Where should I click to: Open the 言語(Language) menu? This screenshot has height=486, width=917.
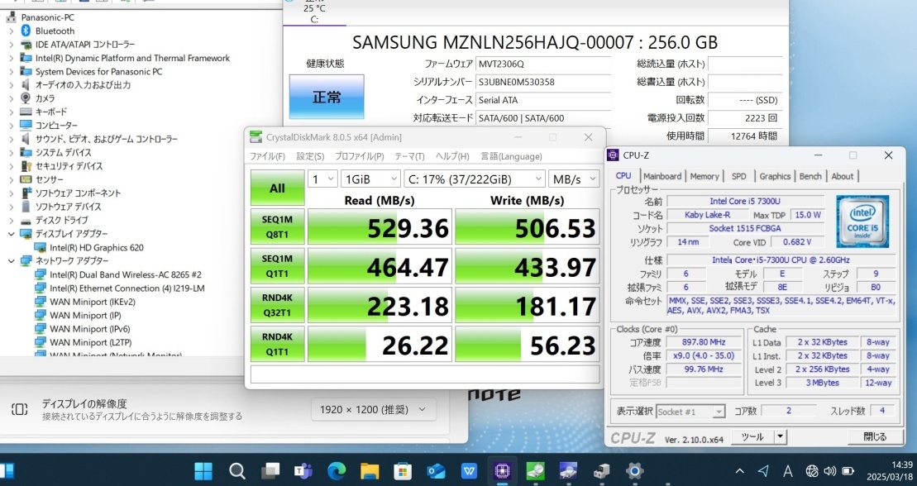pyautogui.click(x=511, y=156)
